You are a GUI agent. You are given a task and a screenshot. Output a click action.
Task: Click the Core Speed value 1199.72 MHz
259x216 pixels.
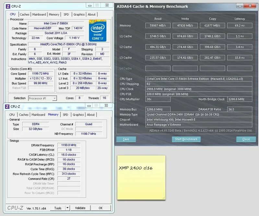(41, 73)
